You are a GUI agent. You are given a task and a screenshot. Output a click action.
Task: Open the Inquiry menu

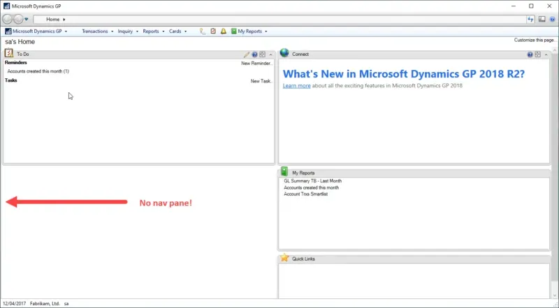click(x=127, y=31)
